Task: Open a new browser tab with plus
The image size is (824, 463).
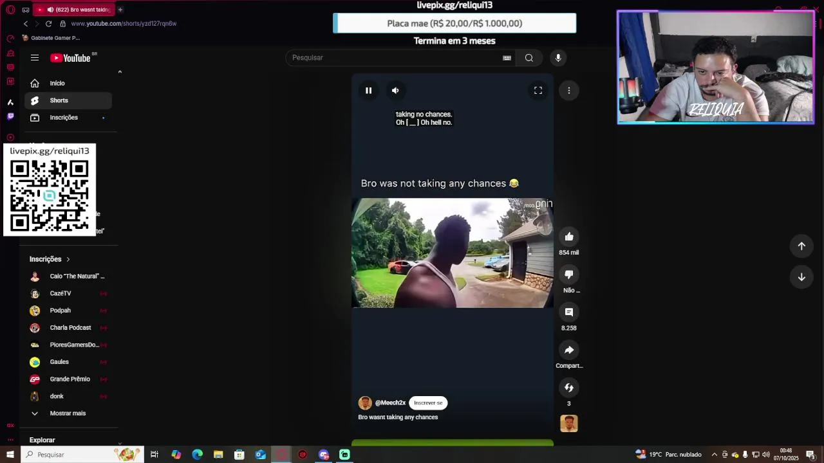Action: pyautogui.click(x=120, y=10)
